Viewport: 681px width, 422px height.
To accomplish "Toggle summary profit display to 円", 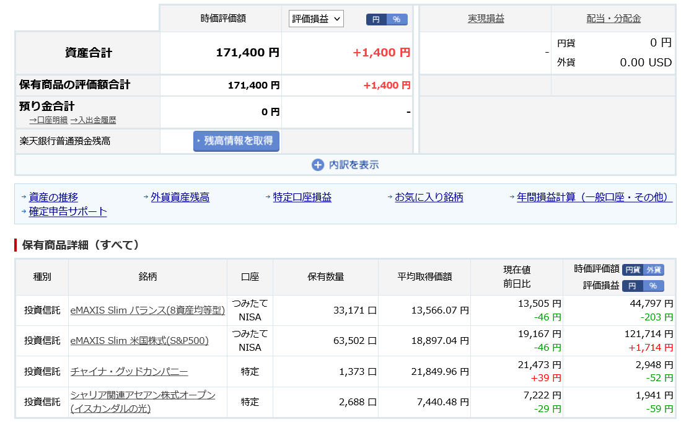I will tap(376, 19).
